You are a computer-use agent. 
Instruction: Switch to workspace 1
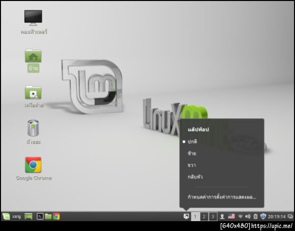(195, 217)
